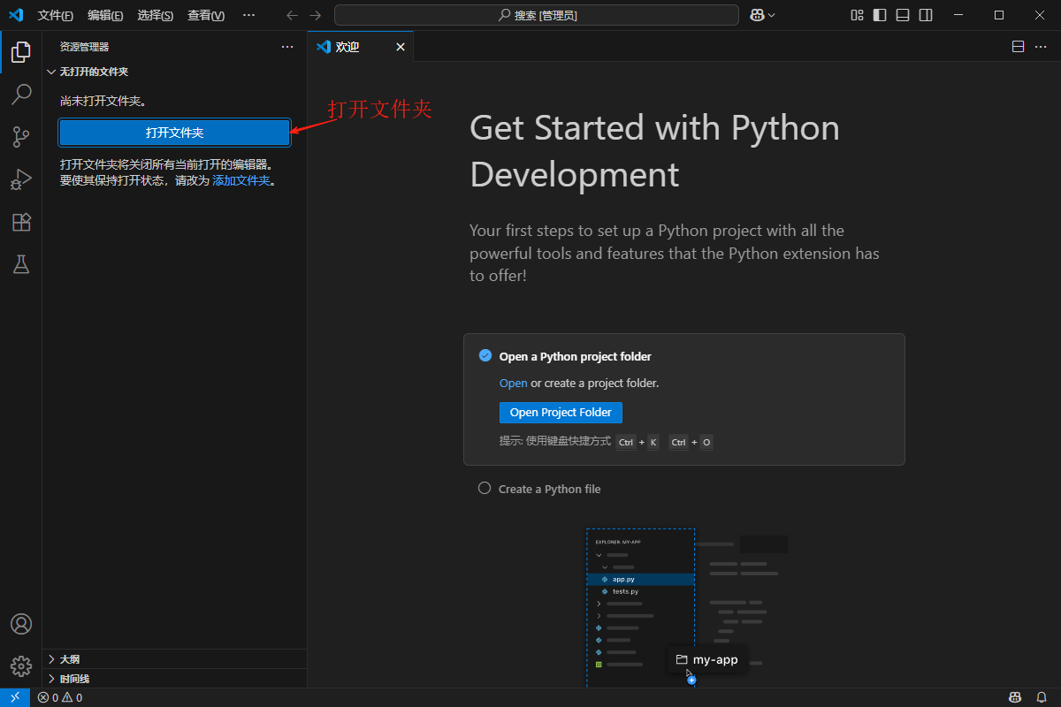Open the 编辑(E) menu

pos(105,15)
